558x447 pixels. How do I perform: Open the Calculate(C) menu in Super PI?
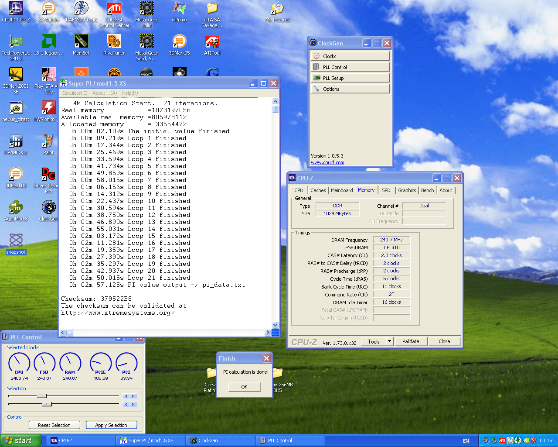(x=75, y=93)
